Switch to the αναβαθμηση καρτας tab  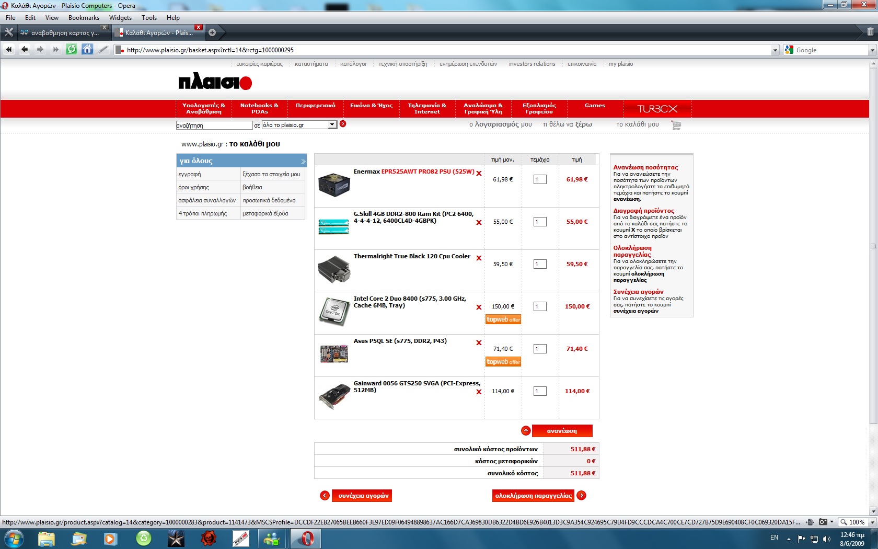click(64, 32)
